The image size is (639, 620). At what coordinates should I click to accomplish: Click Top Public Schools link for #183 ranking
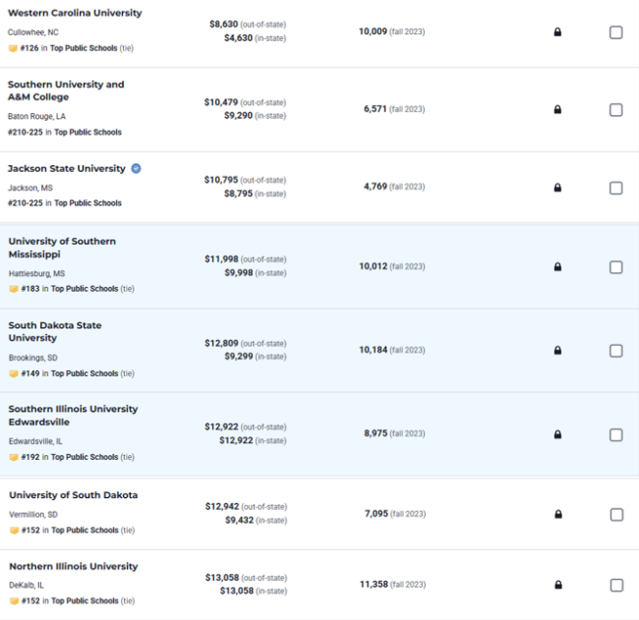85,289
